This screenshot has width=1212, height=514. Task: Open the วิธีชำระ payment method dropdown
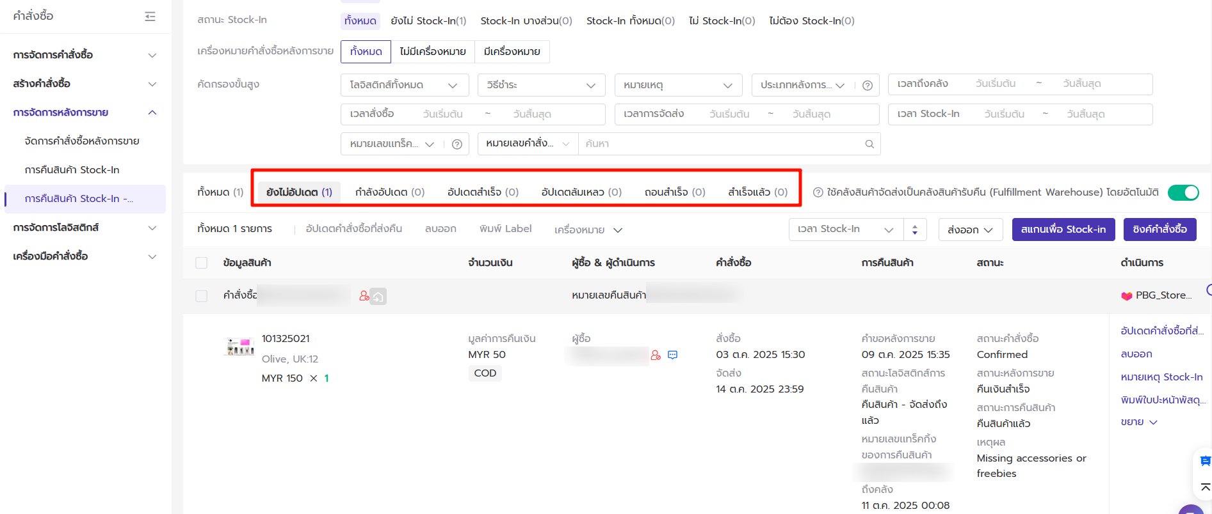(x=541, y=85)
